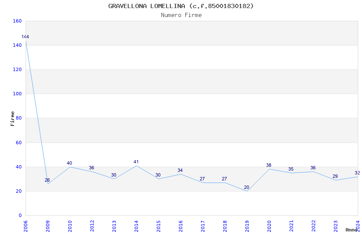Image resolution: width=362 pixels, height=234 pixels.
Task: Click the data label 144 for 2006
Action: [x=25, y=37]
